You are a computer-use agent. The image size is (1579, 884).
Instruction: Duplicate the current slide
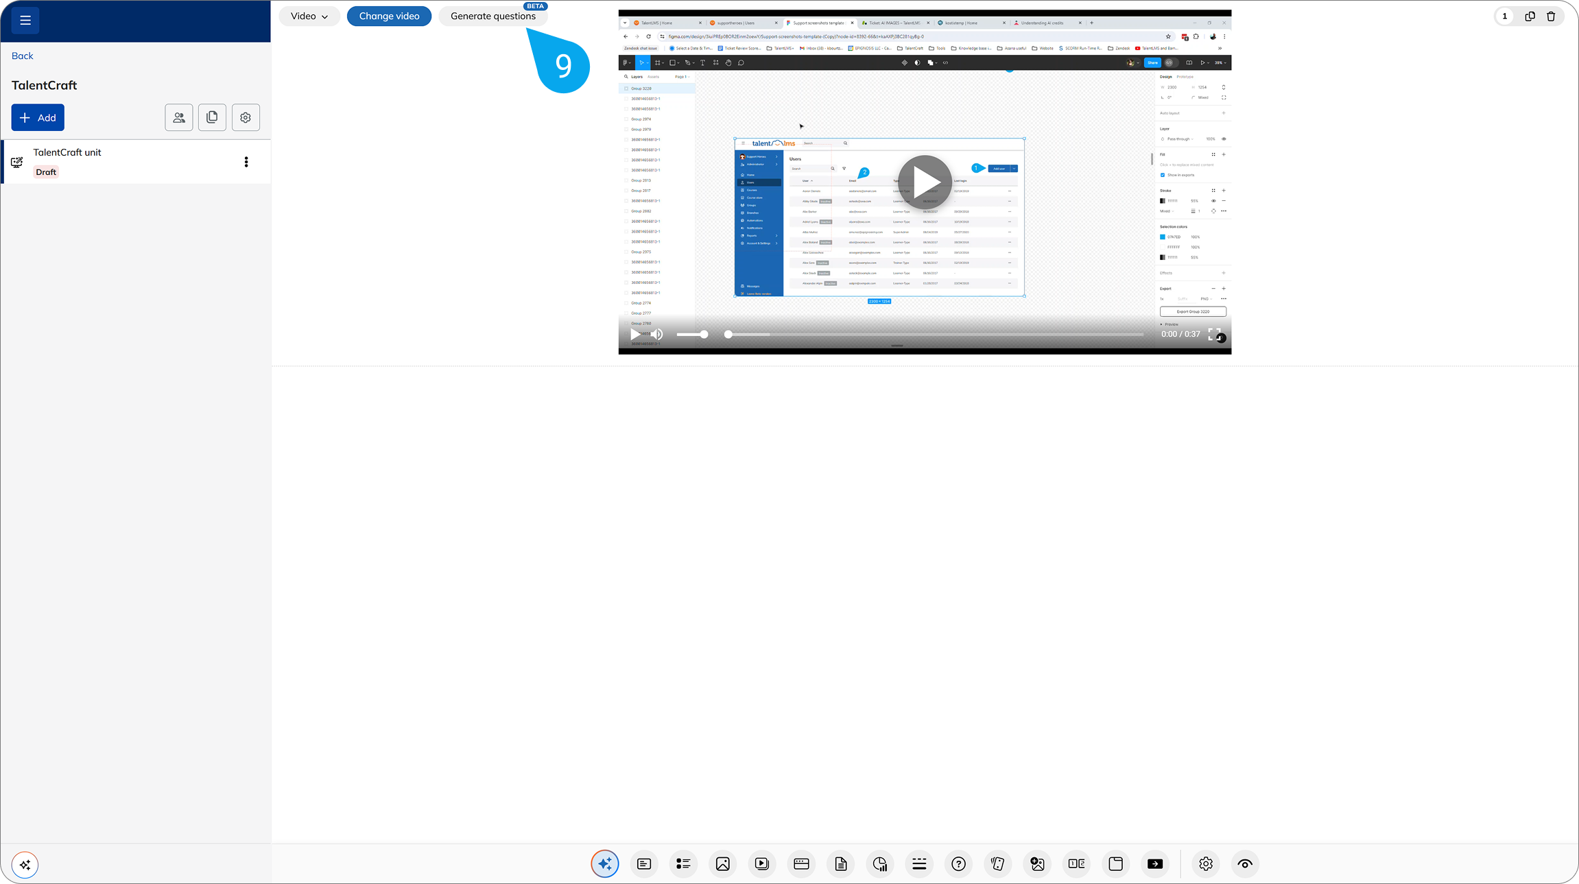click(x=1530, y=16)
